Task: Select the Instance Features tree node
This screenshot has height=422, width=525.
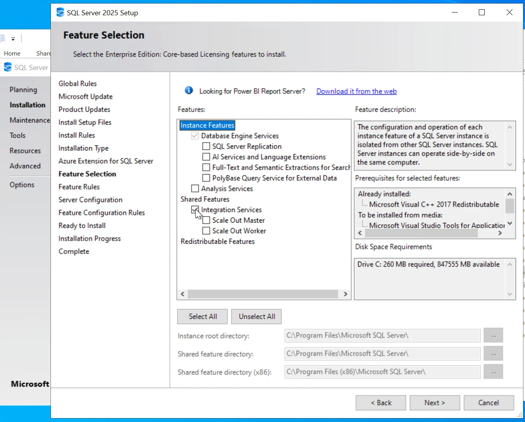Action: click(207, 125)
